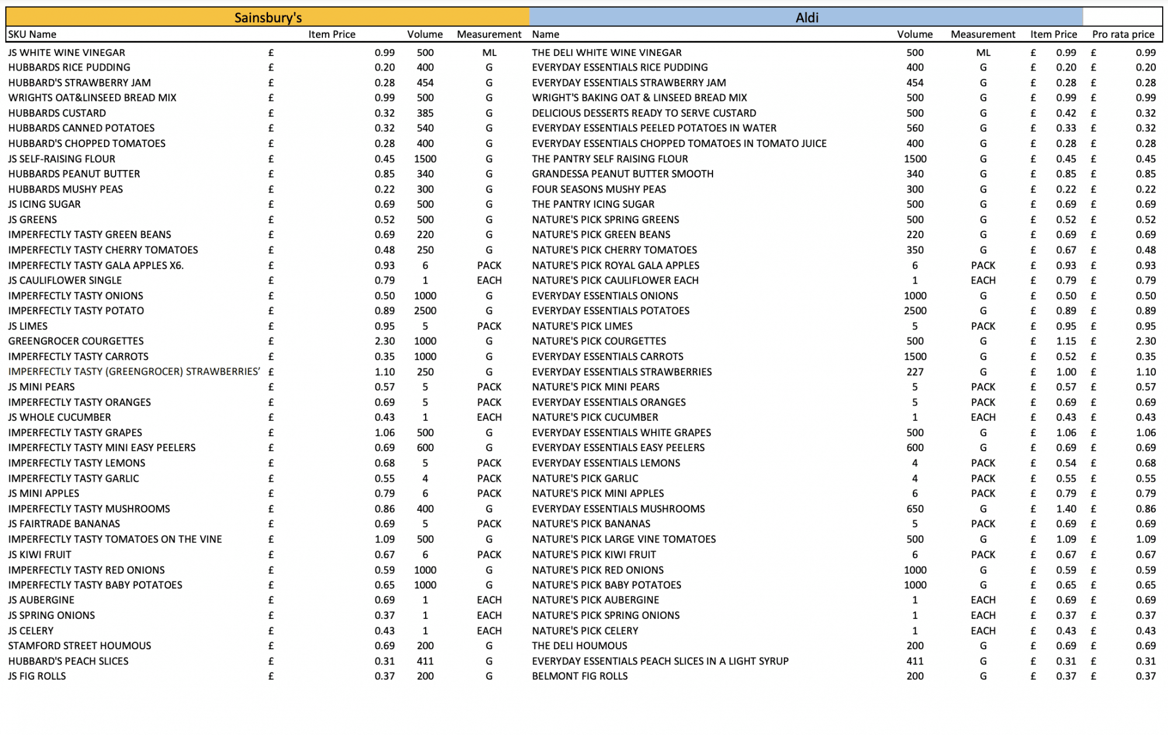Click pro rata price 2.30 cell
Screen dimensions: 1168x735
point(1145,341)
